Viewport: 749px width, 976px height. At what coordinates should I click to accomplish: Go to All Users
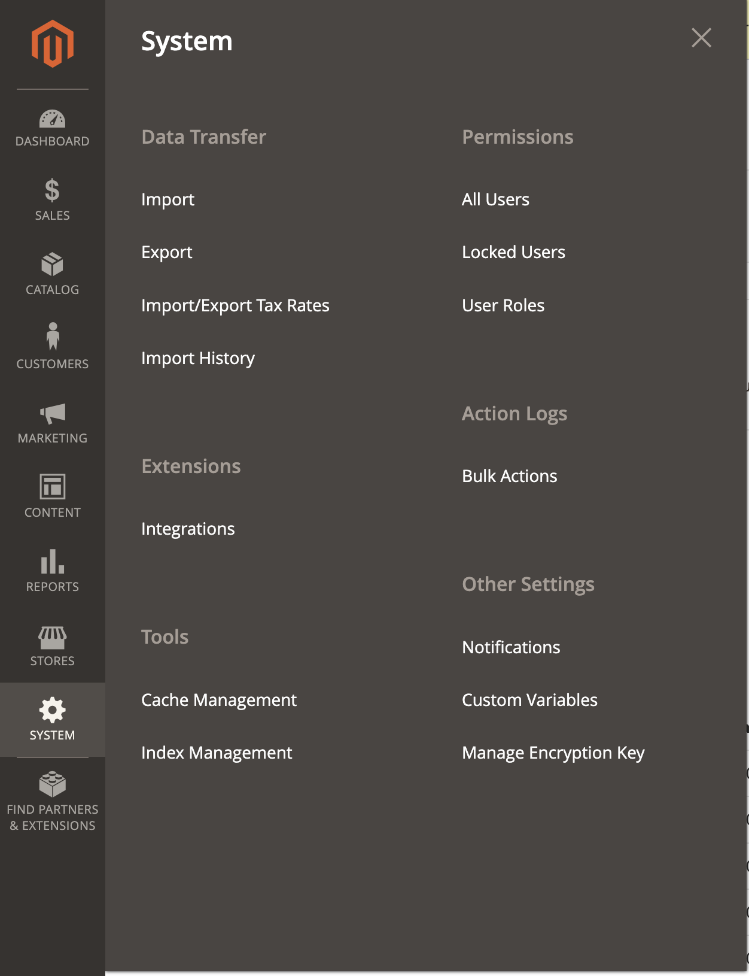click(495, 199)
